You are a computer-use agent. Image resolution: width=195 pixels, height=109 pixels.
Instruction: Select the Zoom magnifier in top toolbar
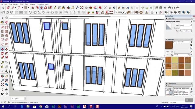click(x=77, y=8)
